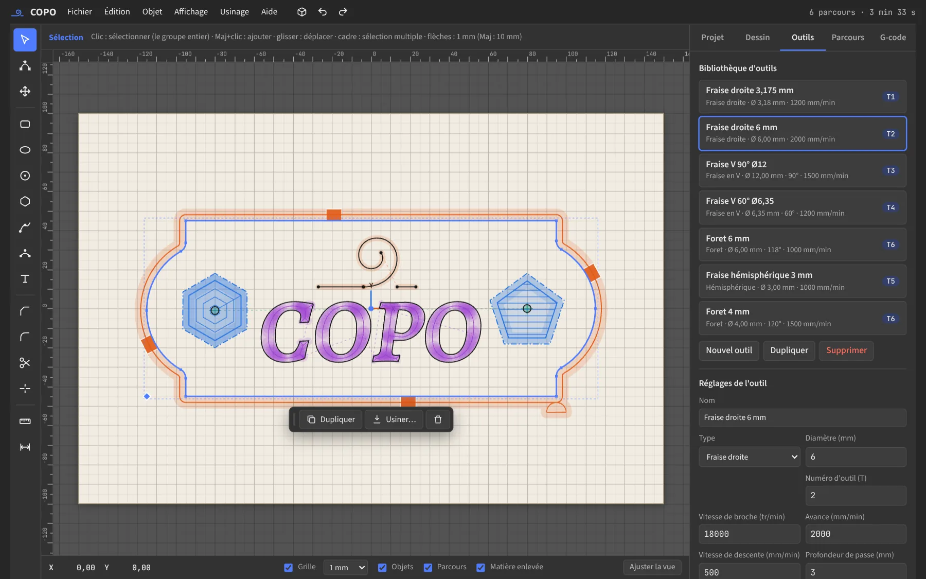Pick the ellipse drawing tool
Viewport: 926px width, 579px height.
point(25,150)
